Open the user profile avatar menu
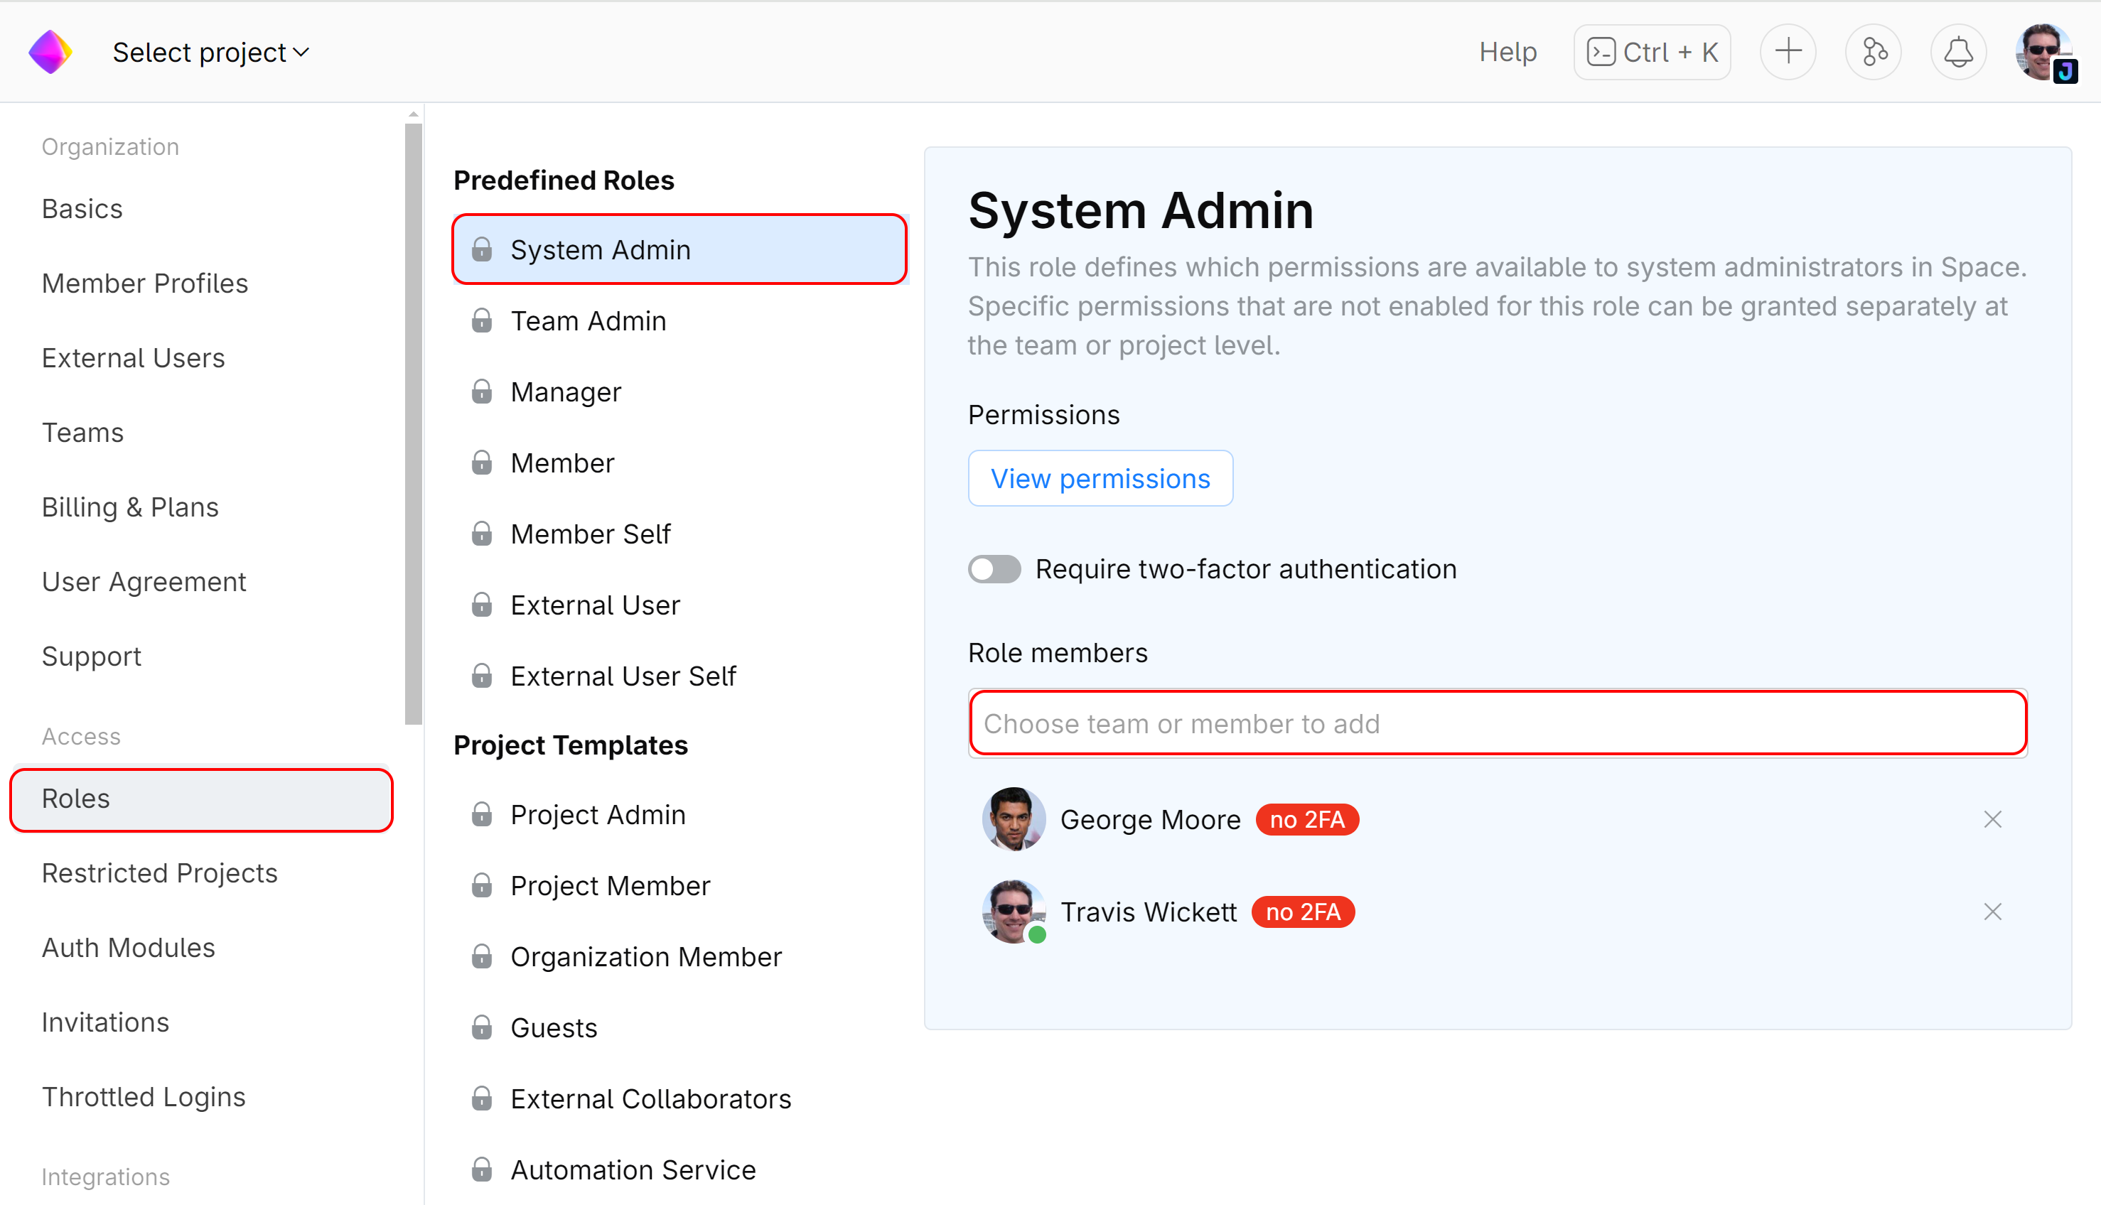Screen dimensions: 2101x1205 2044,52
